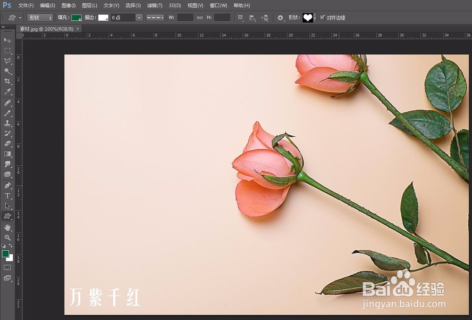Close the 素材.jpg document tab
The width and height of the screenshot is (472, 320).
pos(77,28)
